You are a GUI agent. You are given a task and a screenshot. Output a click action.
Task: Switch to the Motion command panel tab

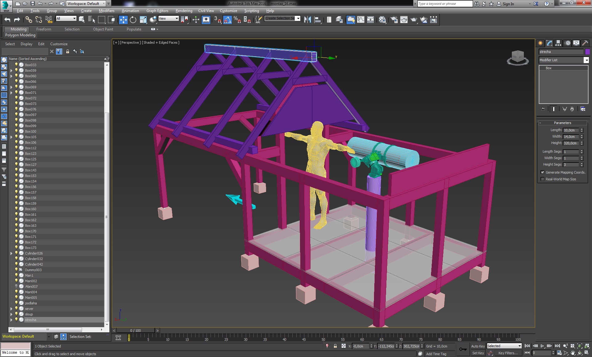pos(567,43)
